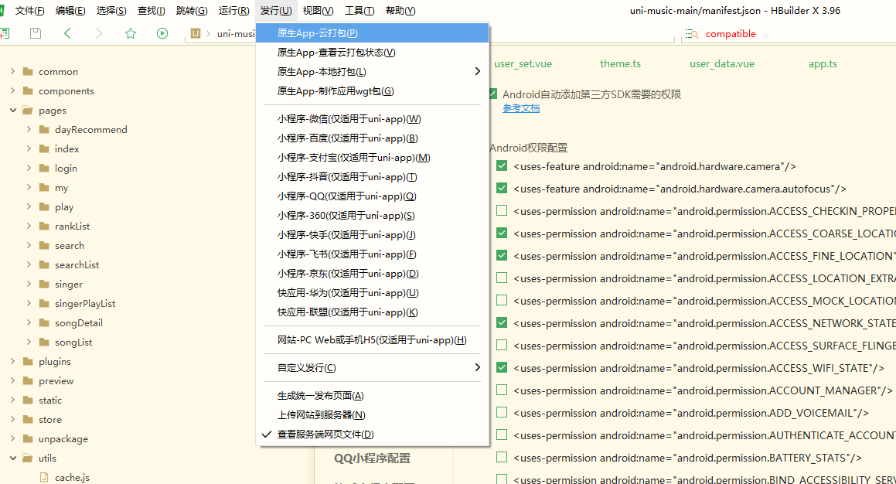Enable BATTERY_STATS permission checkbox
The width and height of the screenshot is (896, 484).
(x=502, y=457)
